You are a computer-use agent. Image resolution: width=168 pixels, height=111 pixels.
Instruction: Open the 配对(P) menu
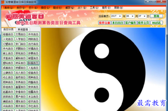58,8
